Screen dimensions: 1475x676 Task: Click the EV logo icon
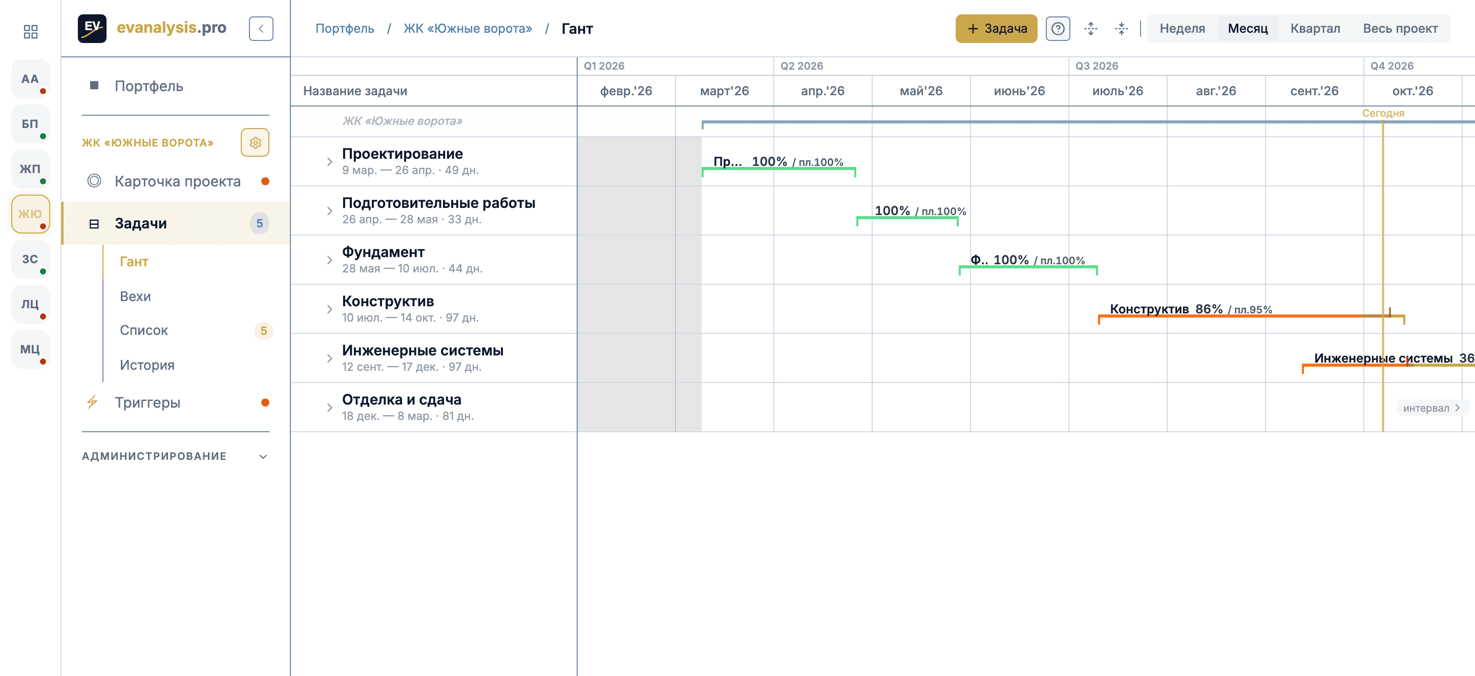(92, 28)
